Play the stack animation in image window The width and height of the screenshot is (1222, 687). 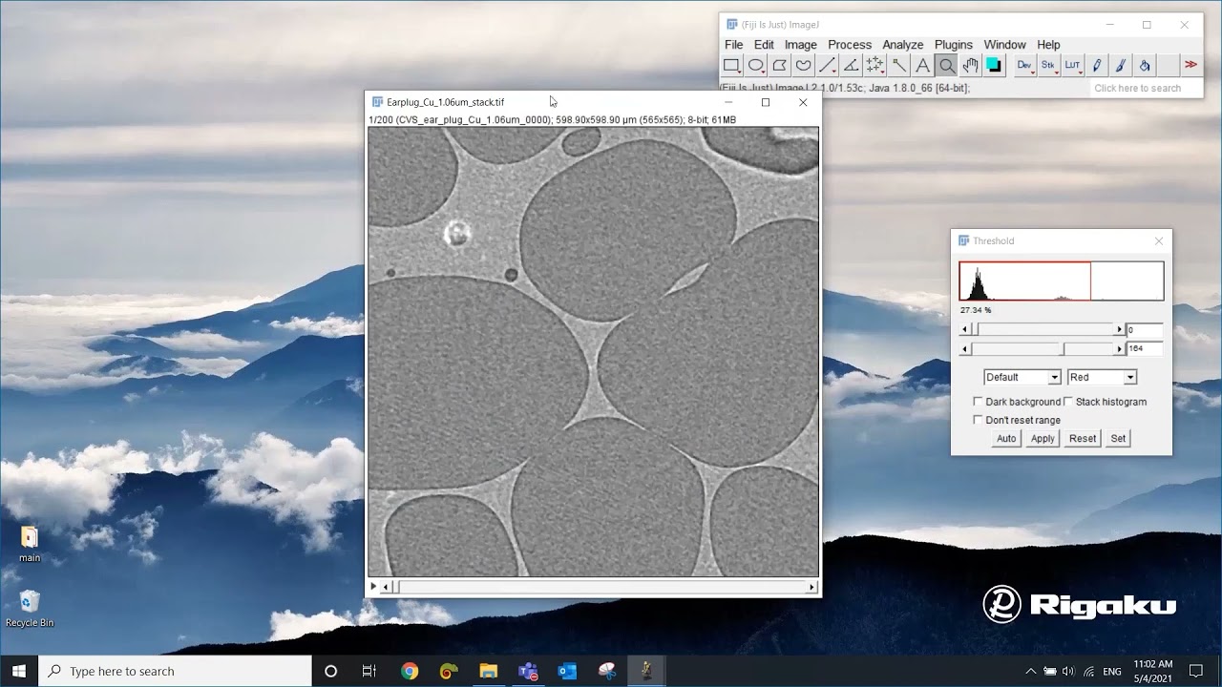[x=373, y=587]
